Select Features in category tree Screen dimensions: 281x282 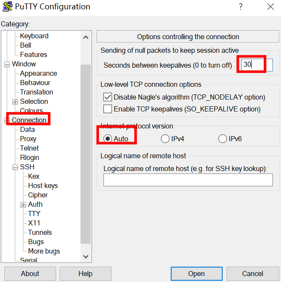pyautogui.click(x=34, y=54)
